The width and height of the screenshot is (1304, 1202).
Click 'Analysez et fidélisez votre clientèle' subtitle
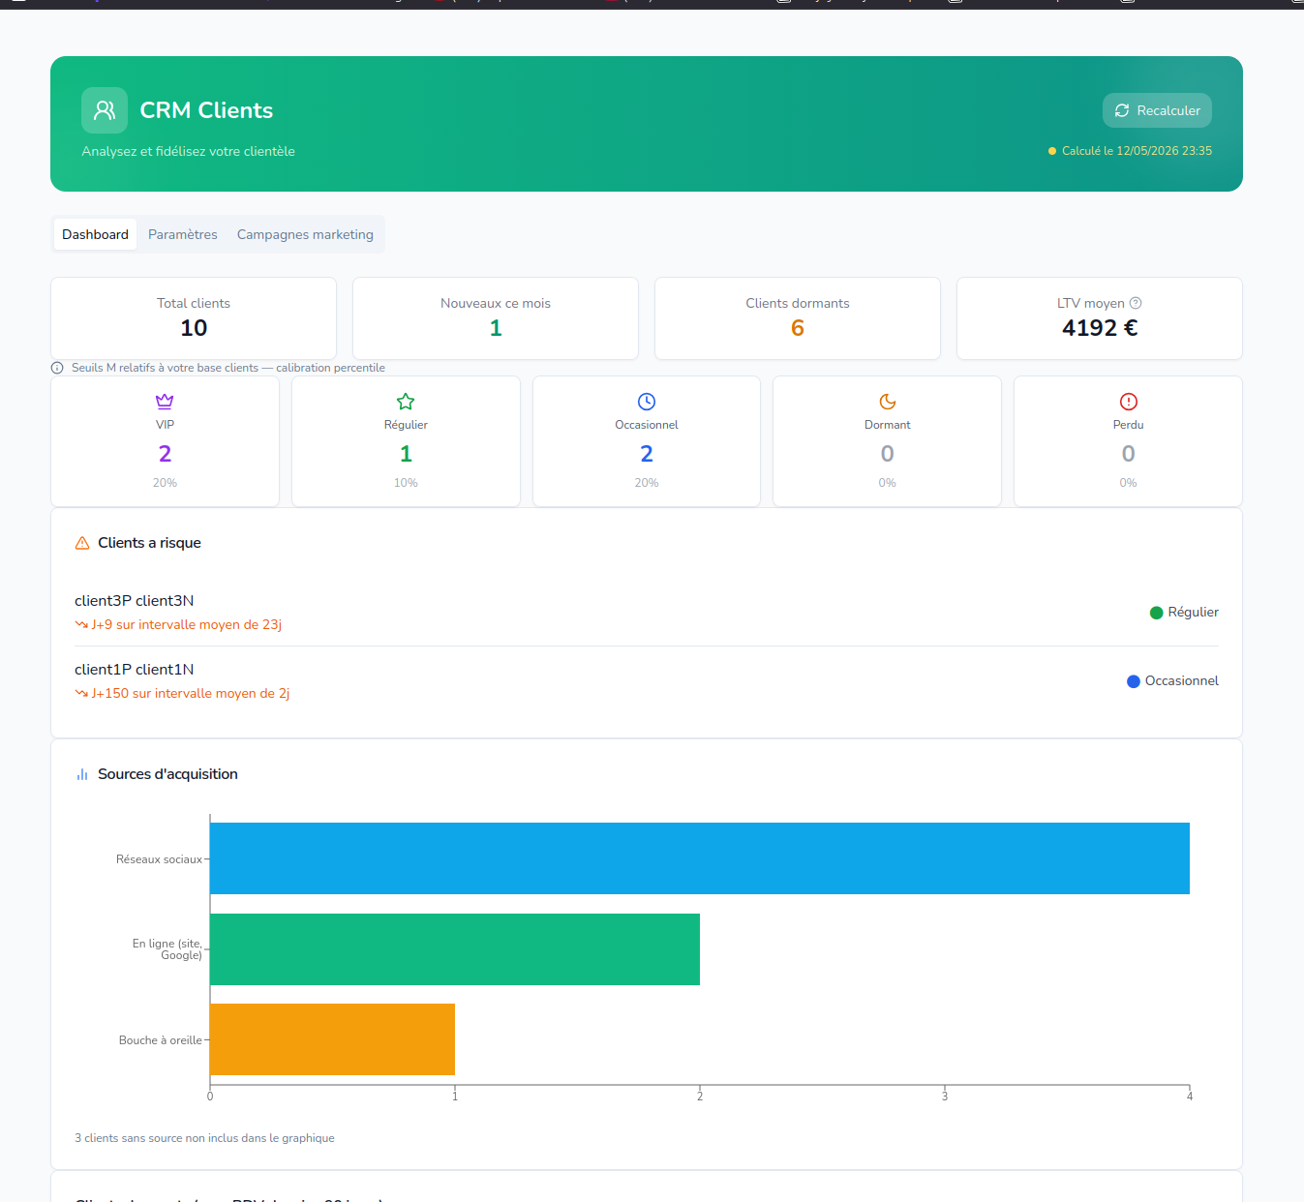(x=188, y=151)
